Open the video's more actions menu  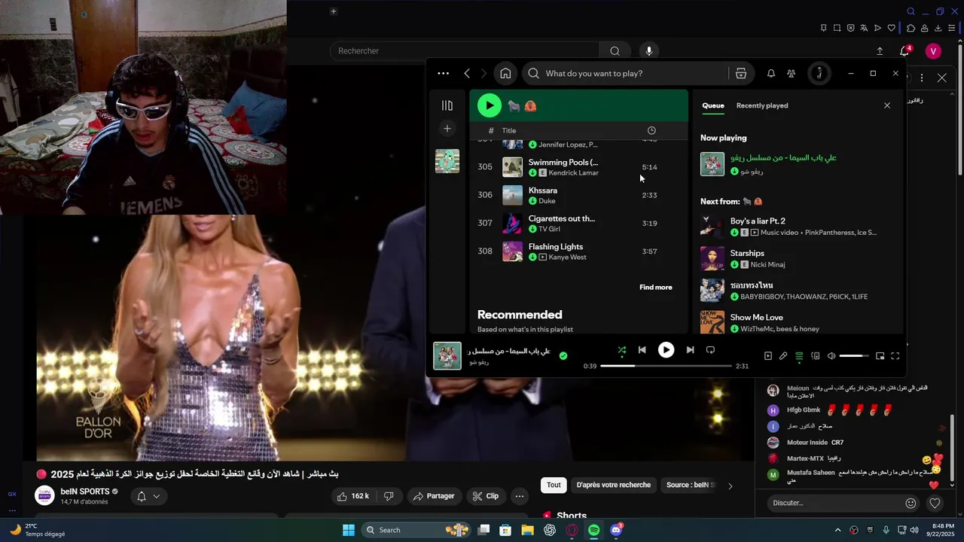click(x=519, y=496)
